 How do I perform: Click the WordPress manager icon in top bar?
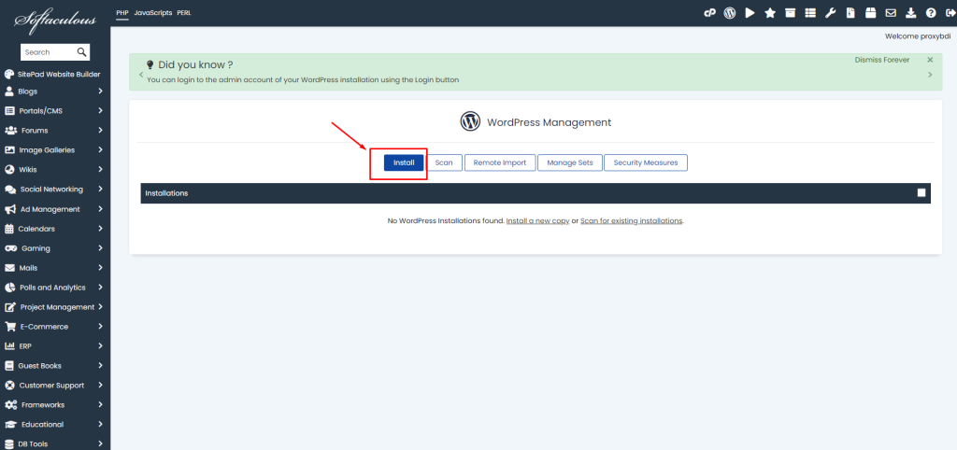coord(729,13)
